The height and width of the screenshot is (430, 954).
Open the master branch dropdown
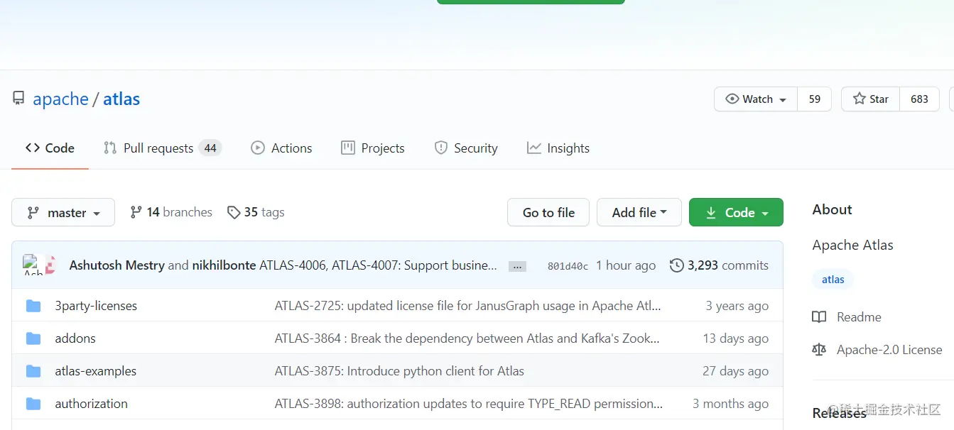tap(63, 212)
